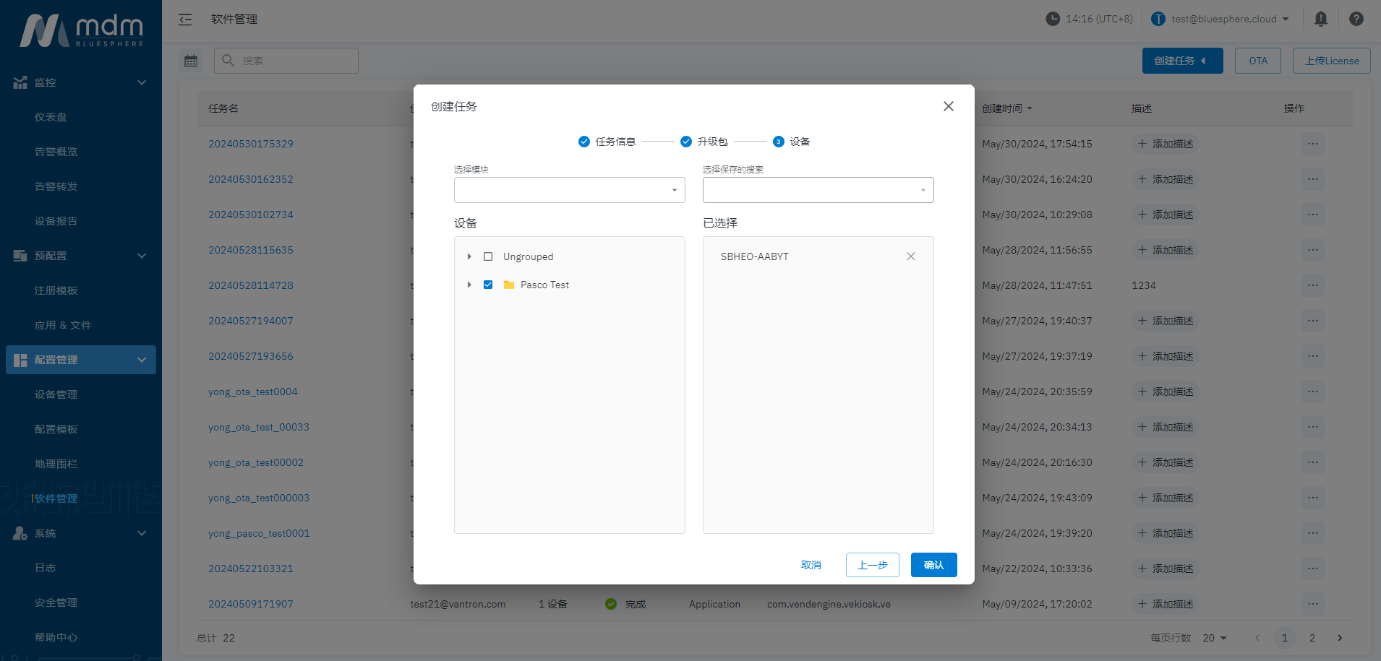
Task: Close the 创建任务 dialog
Action: tap(948, 106)
